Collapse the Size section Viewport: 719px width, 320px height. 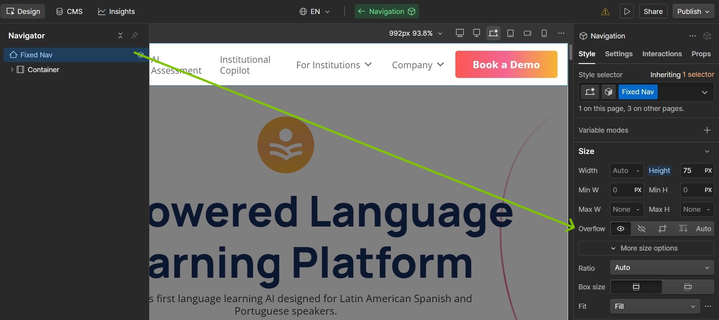coord(707,151)
